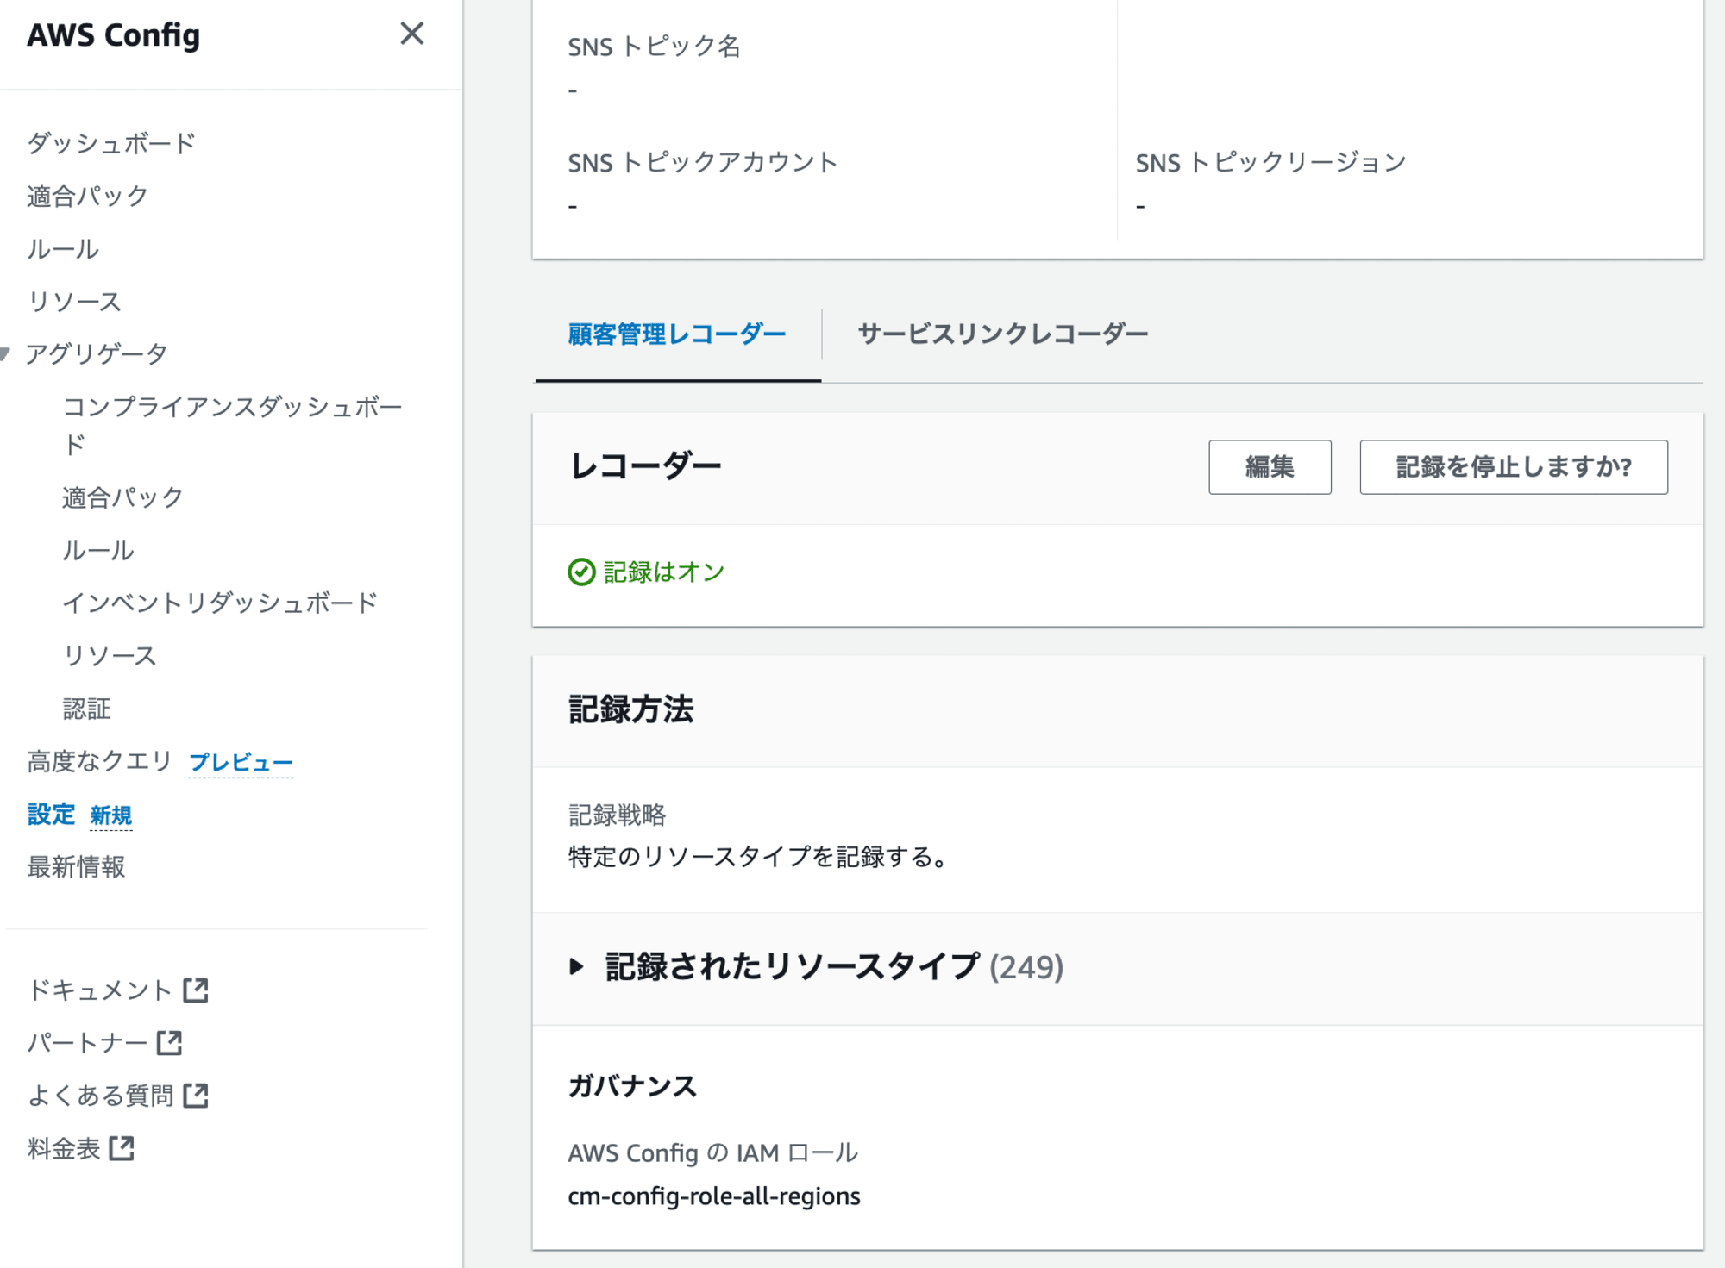The image size is (1725, 1268).
Task: Click the 記録戦略 label
Action: (x=617, y=815)
